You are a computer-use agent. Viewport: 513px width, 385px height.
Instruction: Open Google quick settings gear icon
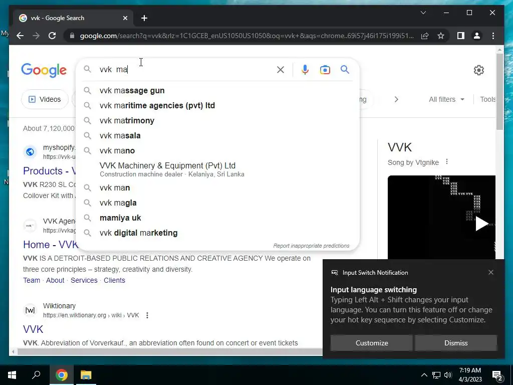478,70
